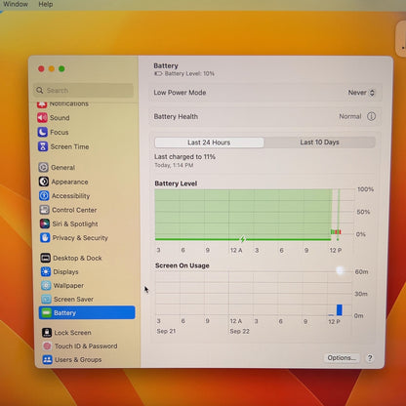Click the blue Screen On Usage bar
406x406 pixels.
coord(340,310)
